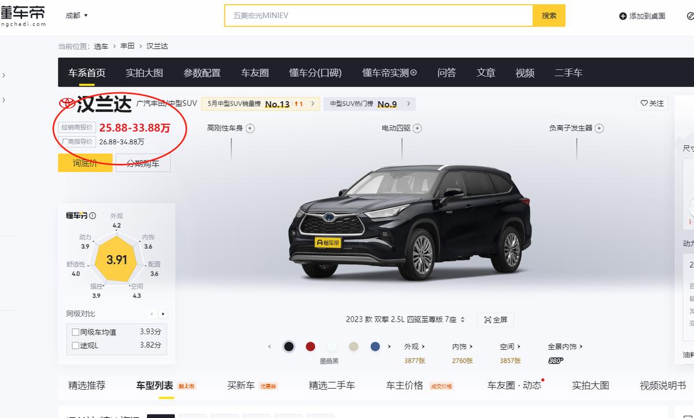This screenshot has height=418, width=694.
Task: Show previous colors with left arrow
Action: (270, 346)
